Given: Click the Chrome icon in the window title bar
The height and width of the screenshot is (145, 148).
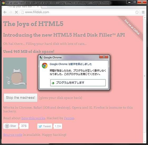Looking at the screenshot, I should (3, 3).
